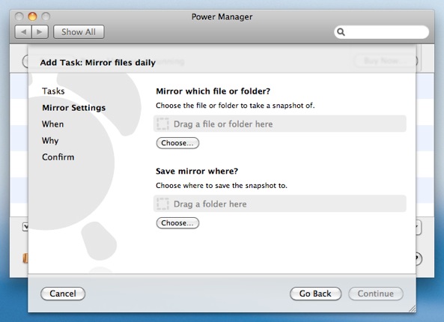Click the yellow minimize window button
This screenshot has height=322, width=444.
click(32, 16)
